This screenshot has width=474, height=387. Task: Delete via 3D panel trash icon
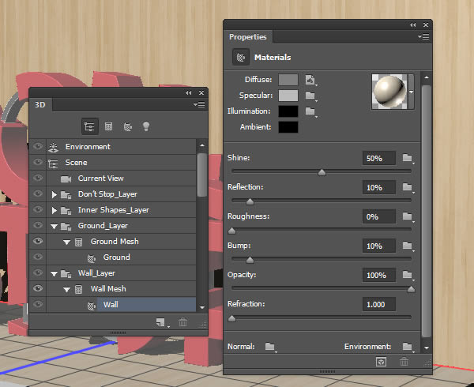(182, 322)
